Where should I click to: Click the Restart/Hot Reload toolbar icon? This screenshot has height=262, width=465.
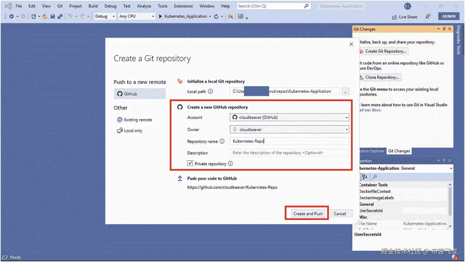coord(216,16)
